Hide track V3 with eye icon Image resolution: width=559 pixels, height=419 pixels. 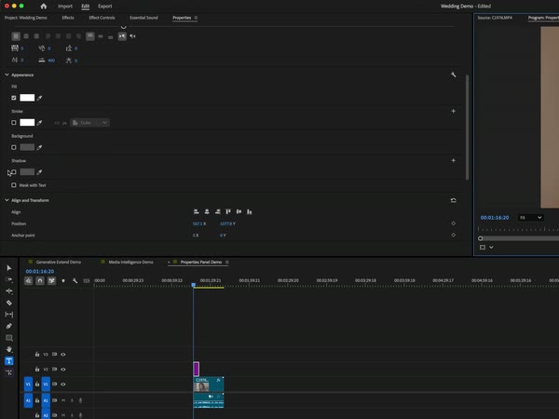[63, 355]
